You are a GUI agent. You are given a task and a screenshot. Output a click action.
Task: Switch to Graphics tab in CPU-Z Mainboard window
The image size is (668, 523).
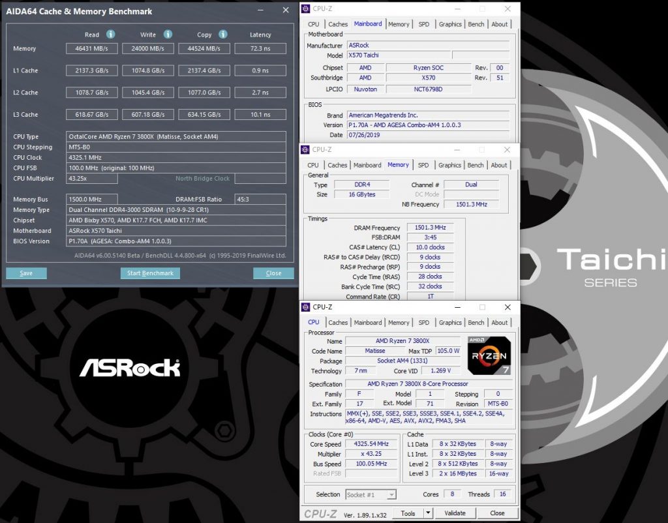[x=450, y=24]
